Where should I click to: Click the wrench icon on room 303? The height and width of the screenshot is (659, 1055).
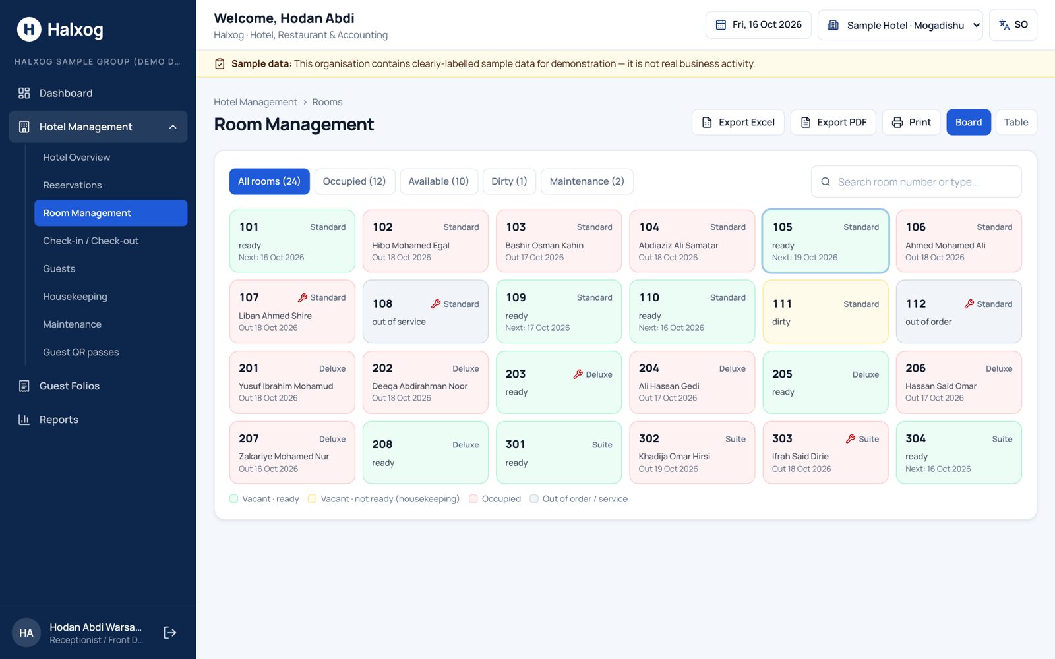(851, 439)
